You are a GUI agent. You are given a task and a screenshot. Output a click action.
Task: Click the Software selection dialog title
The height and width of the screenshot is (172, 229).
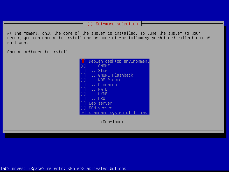(x=117, y=24)
